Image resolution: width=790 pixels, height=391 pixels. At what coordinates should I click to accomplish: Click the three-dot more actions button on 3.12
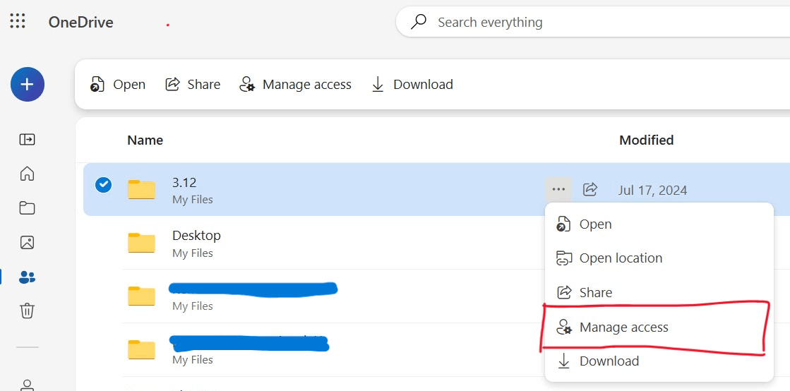point(558,189)
